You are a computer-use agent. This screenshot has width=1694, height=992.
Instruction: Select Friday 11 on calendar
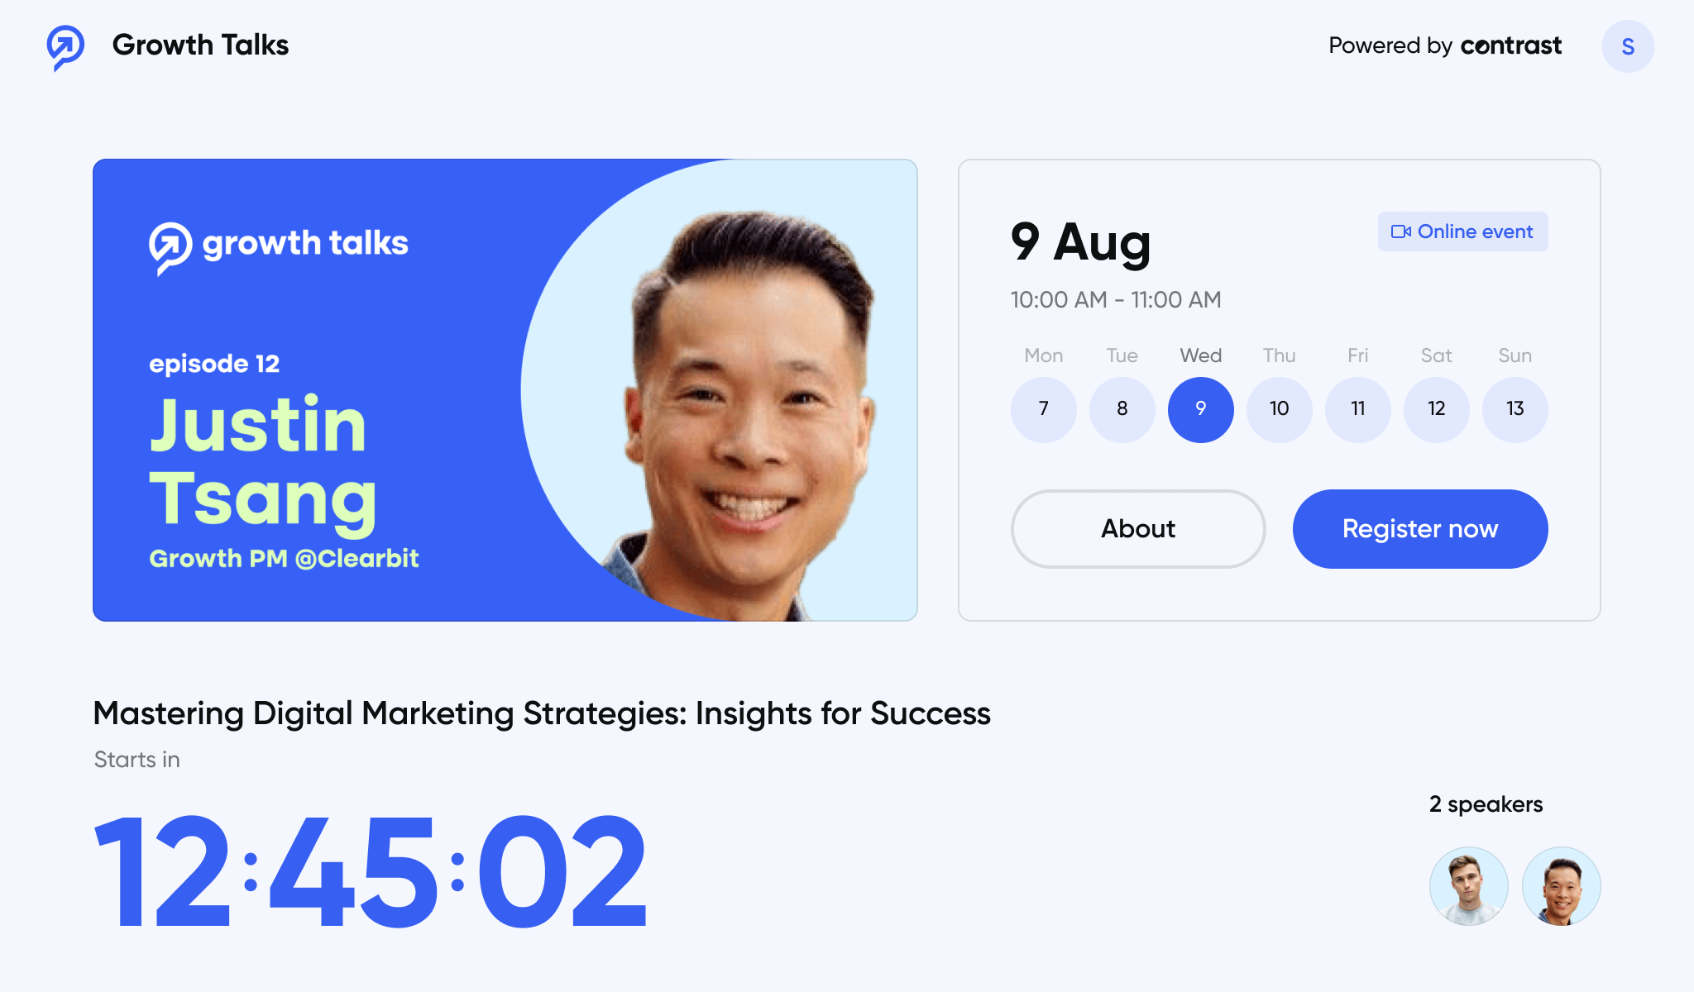pyautogui.click(x=1357, y=408)
